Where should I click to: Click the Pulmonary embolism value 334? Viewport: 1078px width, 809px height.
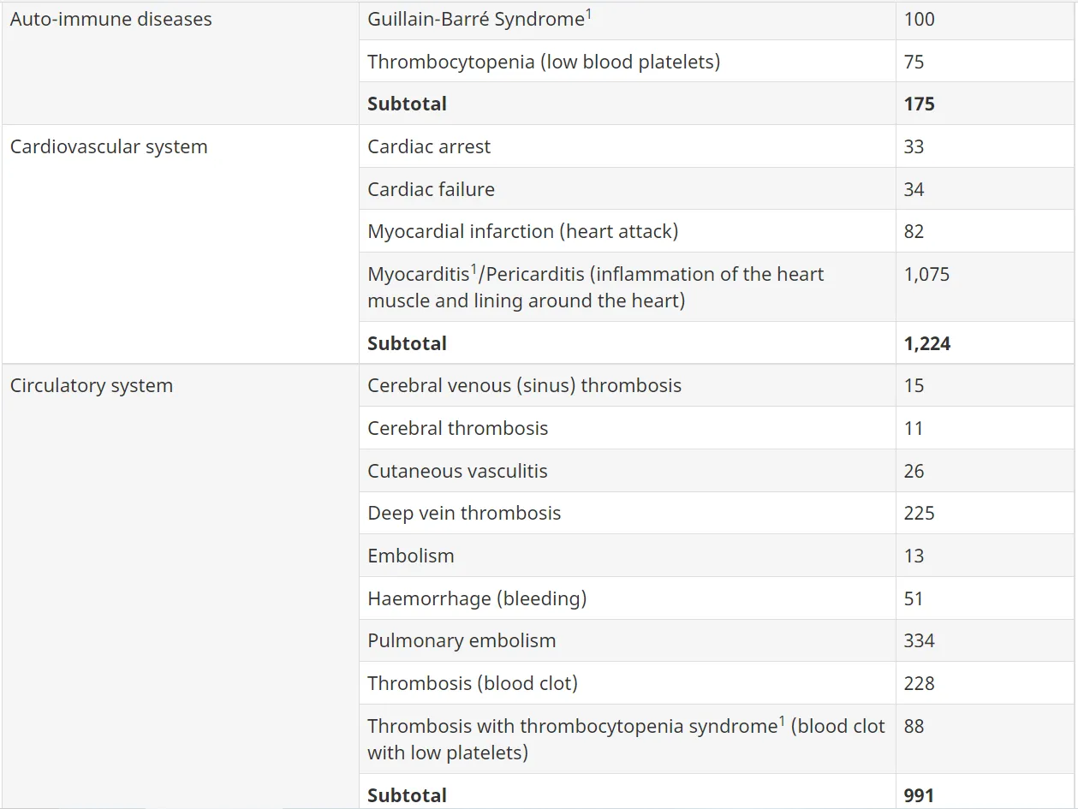[x=919, y=640]
